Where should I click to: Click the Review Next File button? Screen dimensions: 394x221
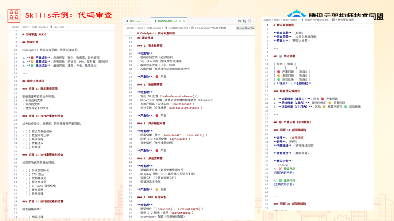pyautogui.click(x=245, y=28)
